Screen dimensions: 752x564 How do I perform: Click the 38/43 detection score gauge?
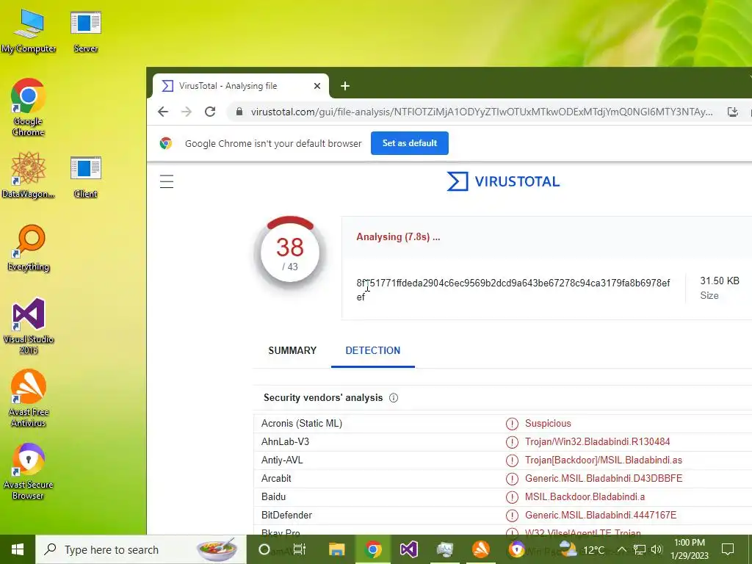tap(289, 252)
